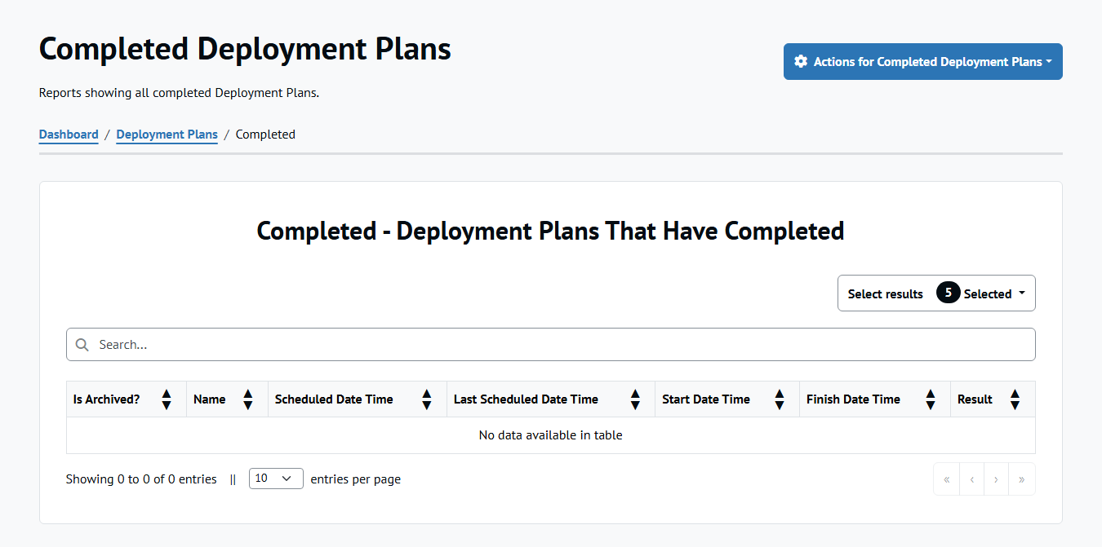Click the Result column header text
Viewport: 1102px width, 547px height.
point(975,399)
